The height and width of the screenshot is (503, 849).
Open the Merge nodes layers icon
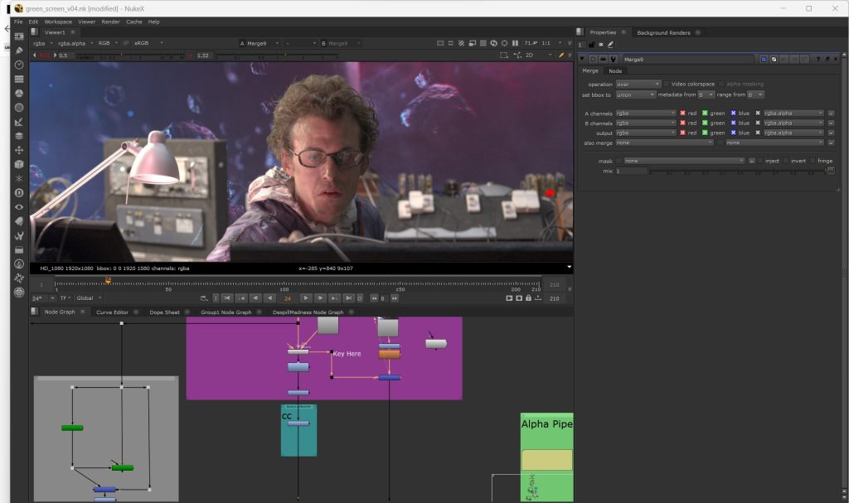coord(19,136)
